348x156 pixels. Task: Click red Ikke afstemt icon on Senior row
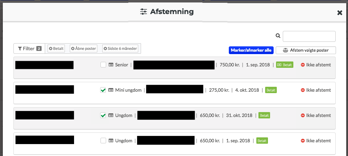click(303, 65)
